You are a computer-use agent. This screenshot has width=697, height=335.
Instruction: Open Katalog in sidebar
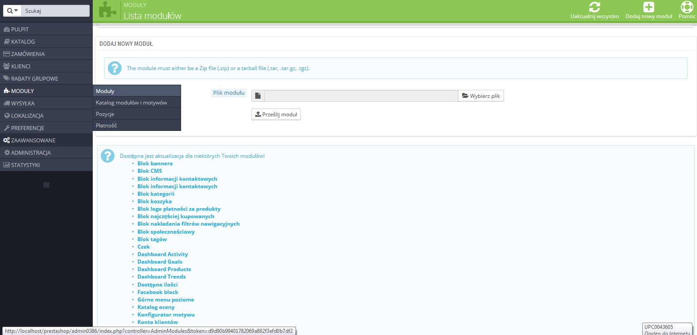[46, 41]
